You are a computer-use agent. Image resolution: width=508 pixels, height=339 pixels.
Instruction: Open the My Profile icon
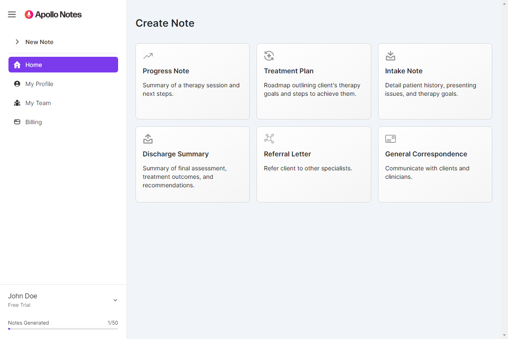pos(17,83)
